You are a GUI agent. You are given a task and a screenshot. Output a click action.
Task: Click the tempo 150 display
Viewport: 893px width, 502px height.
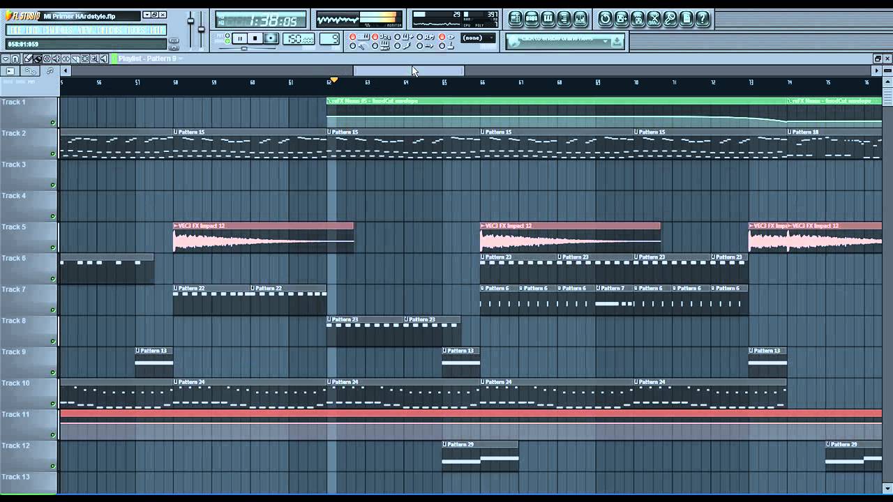pyautogui.click(x=299, y=39)
